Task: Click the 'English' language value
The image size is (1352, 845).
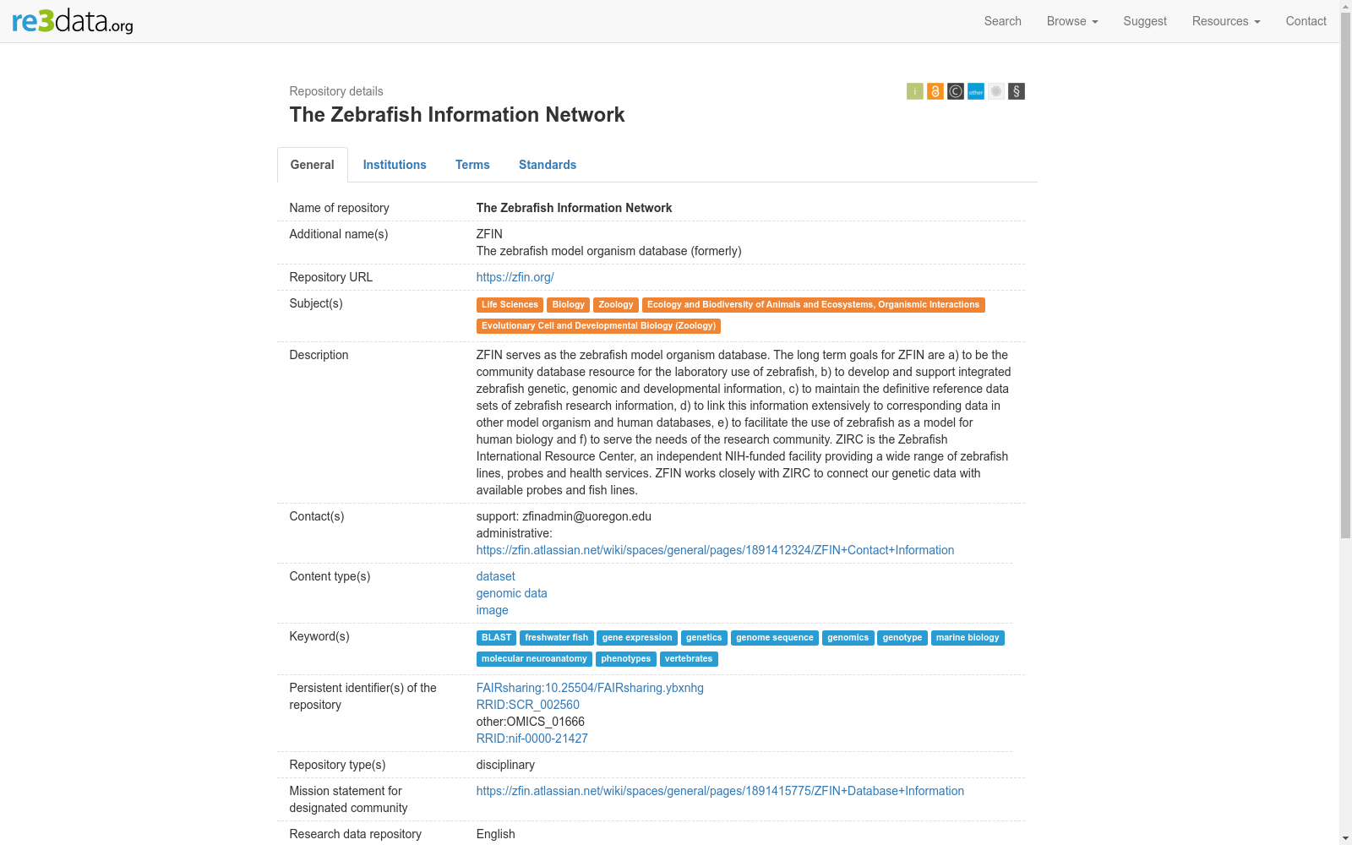Action: (x=495, y=834)
